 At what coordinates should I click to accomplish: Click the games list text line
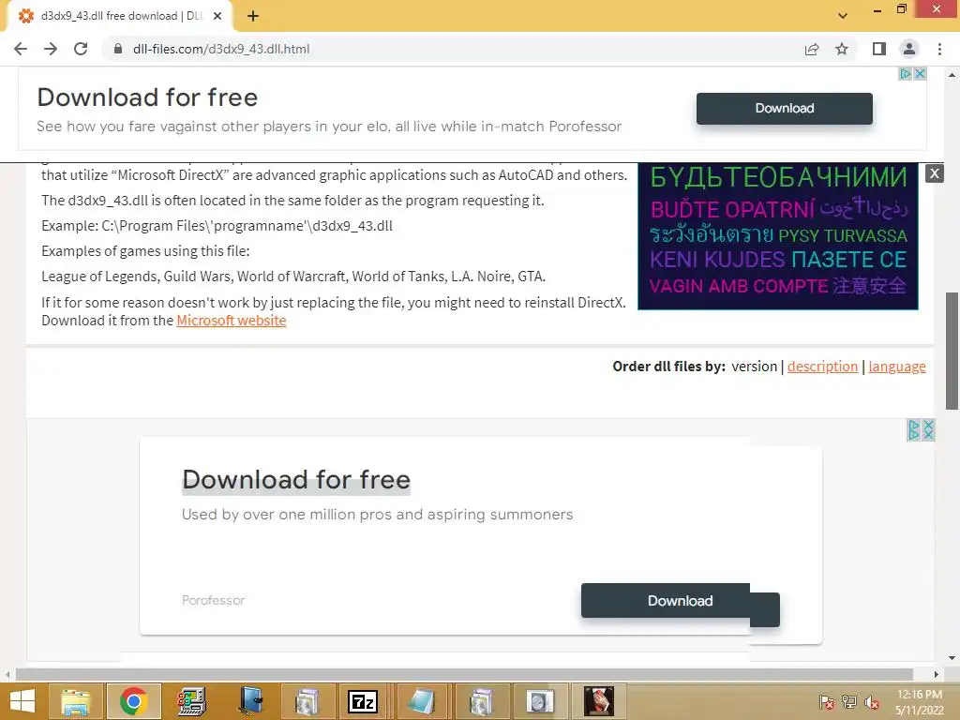click(293, 277)
